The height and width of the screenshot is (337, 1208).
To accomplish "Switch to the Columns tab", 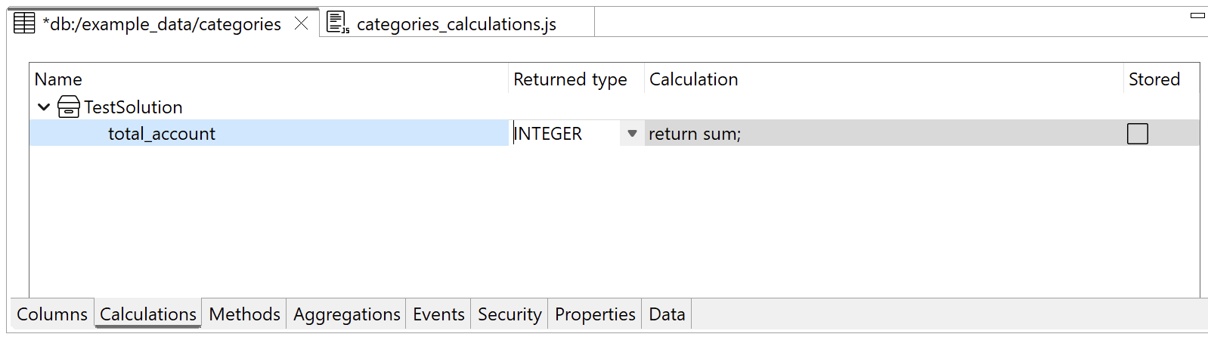I will tap(52, 314).
